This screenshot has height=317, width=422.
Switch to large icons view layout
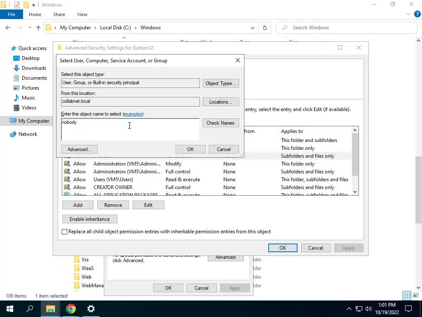(416, 296)
